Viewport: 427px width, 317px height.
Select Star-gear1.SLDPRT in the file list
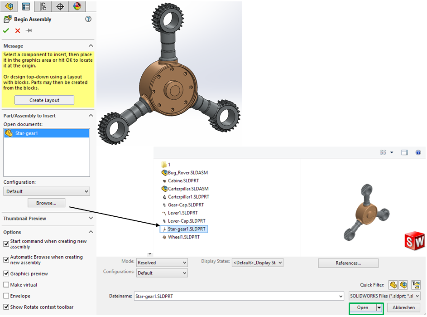(185, 229)
